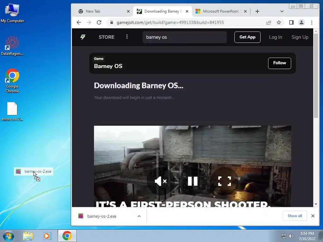Go back to previous page in Chrome
This screenshot has height=242, width=323.
coord(79,22)
